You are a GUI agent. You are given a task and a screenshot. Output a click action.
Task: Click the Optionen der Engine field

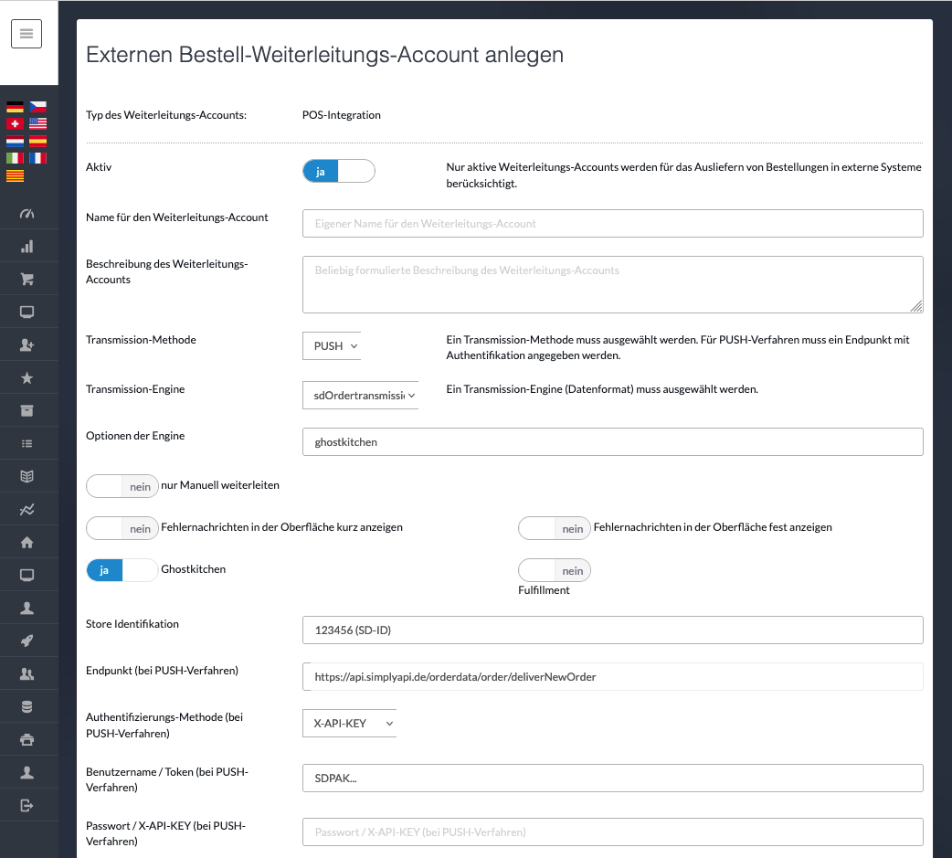613,442
